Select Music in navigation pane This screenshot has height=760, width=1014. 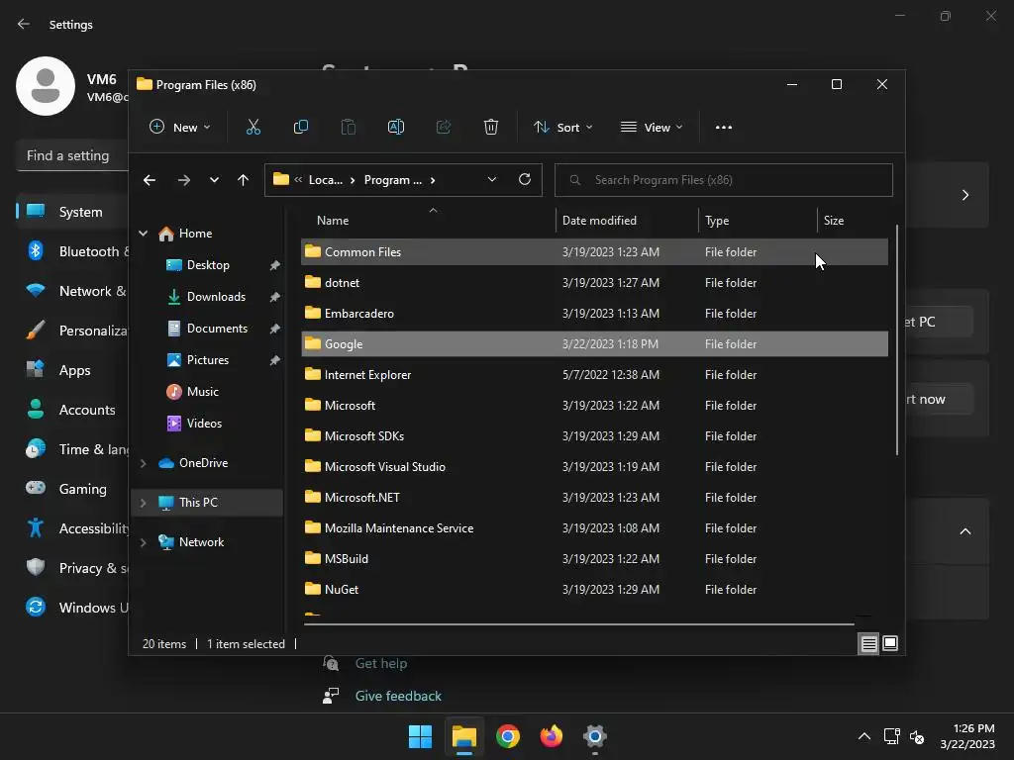coord(202,392)
